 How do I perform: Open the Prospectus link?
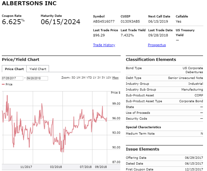(157, 45)
